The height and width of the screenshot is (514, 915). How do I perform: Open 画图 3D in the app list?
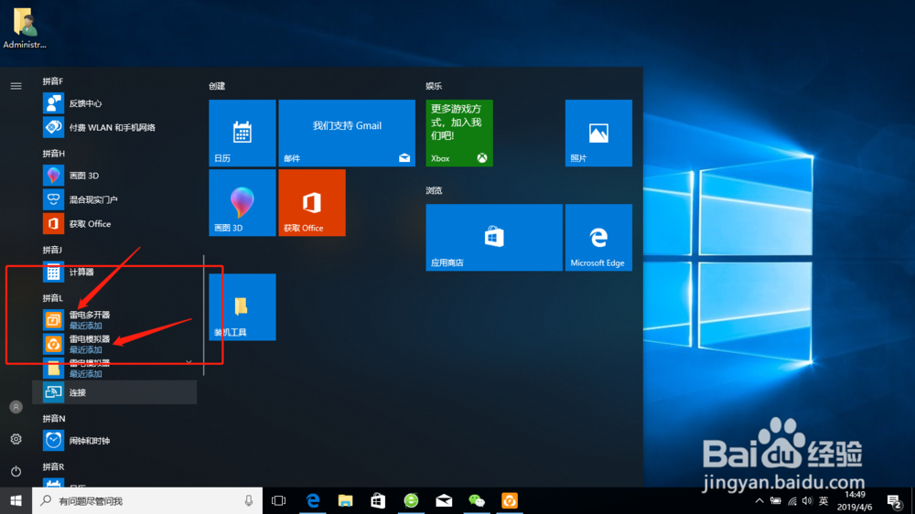coord(114,175)
